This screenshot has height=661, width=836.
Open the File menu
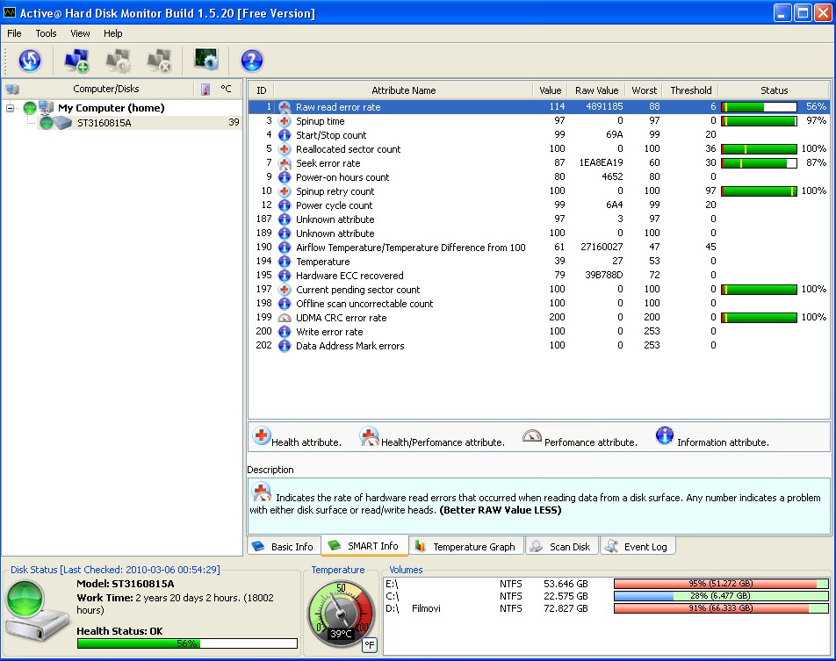(14, 33)
